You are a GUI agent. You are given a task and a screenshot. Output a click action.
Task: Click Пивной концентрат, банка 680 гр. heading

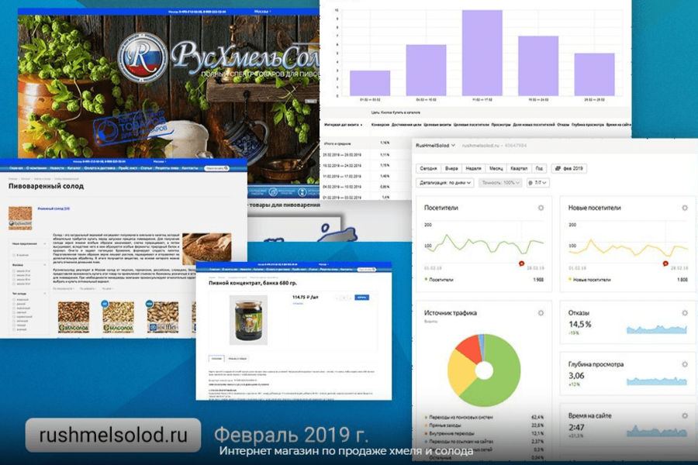click(x=253, y=283)
